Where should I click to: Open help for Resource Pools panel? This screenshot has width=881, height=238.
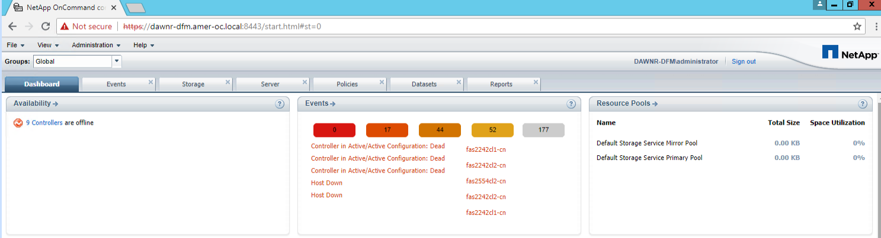tap(863, 104)
